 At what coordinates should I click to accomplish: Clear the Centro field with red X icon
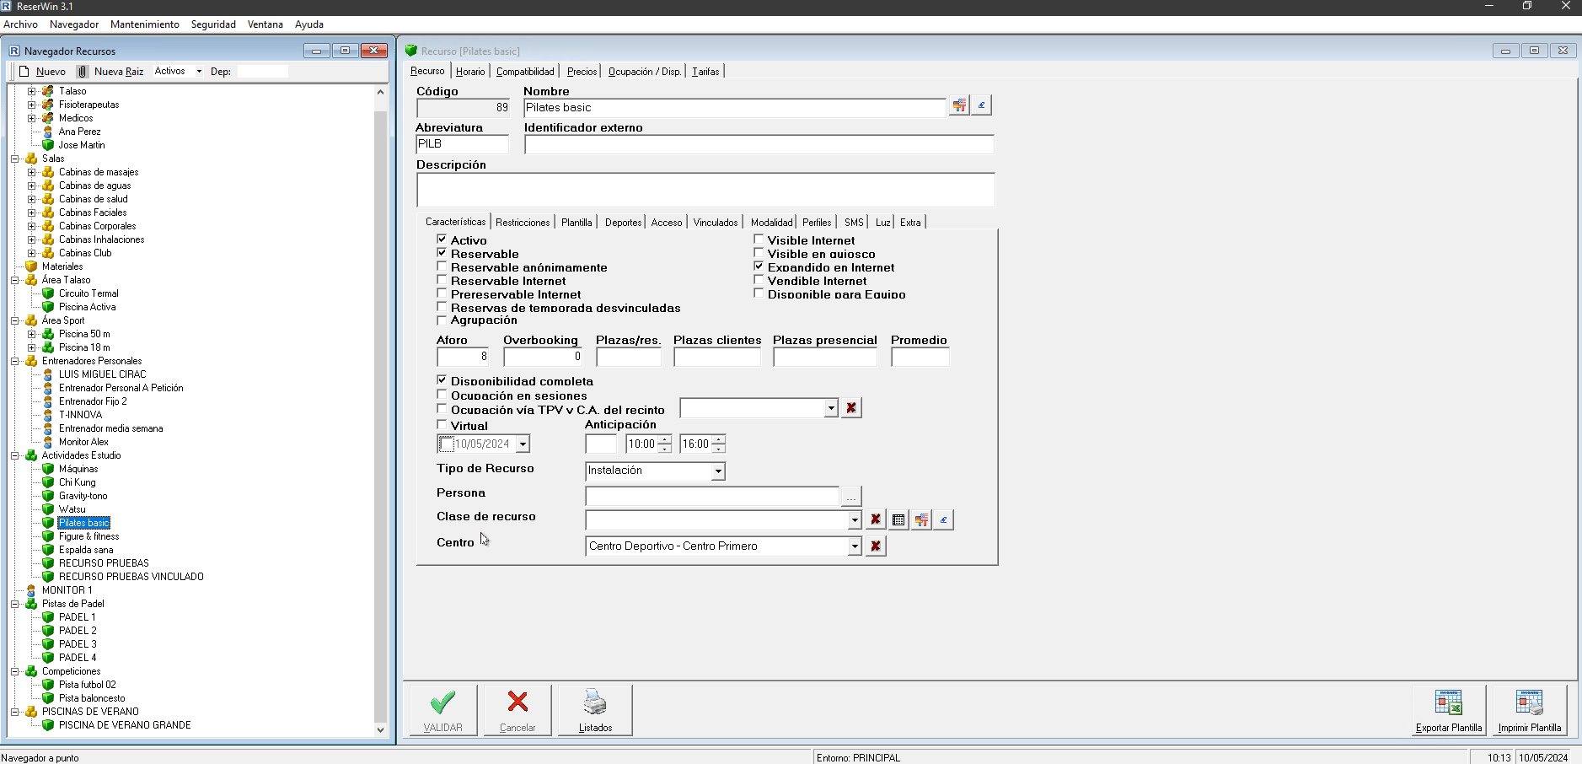coord(876,546)
